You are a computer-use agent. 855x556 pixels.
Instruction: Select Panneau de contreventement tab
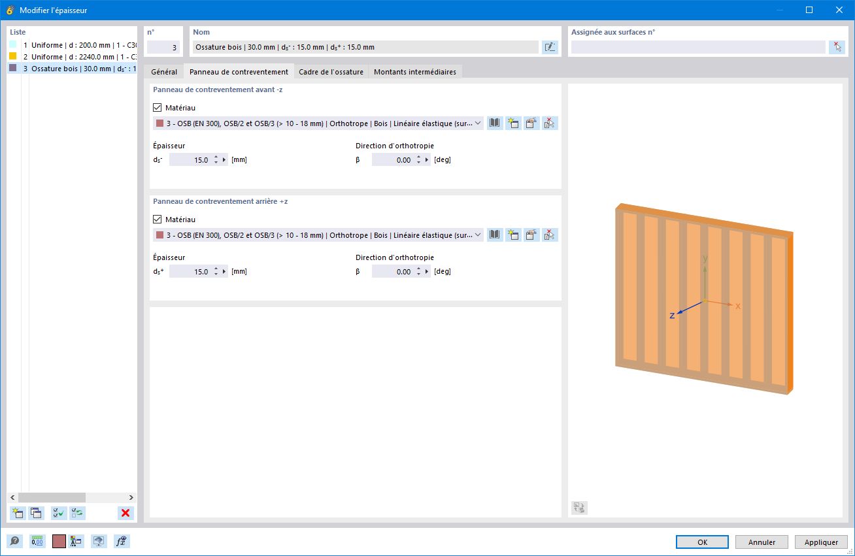pos(239,72)
